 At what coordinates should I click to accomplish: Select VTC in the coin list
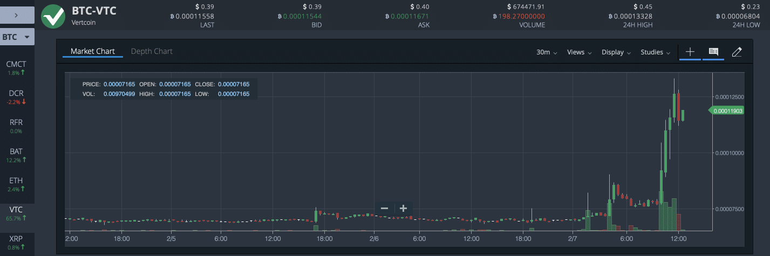pyautogui.click(x=16, y=213)
